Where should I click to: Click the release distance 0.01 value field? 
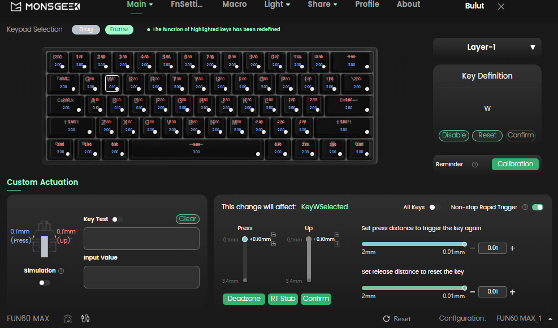(492, 292)
